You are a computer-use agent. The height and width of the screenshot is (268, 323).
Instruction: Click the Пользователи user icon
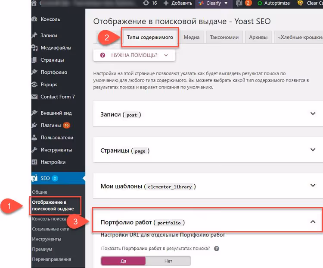pos(34,138)
